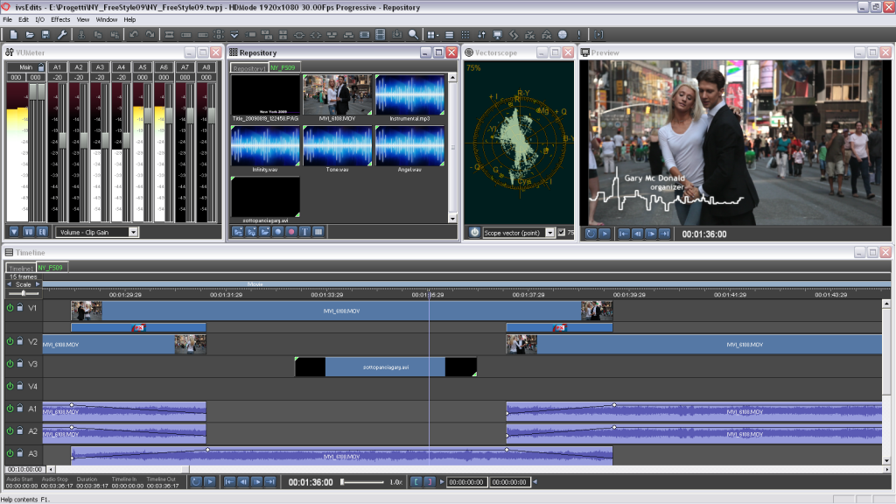The height and width of the screenshot is (504, 896).
Task: Go to start in Preview transport
Action: (623, 234)
